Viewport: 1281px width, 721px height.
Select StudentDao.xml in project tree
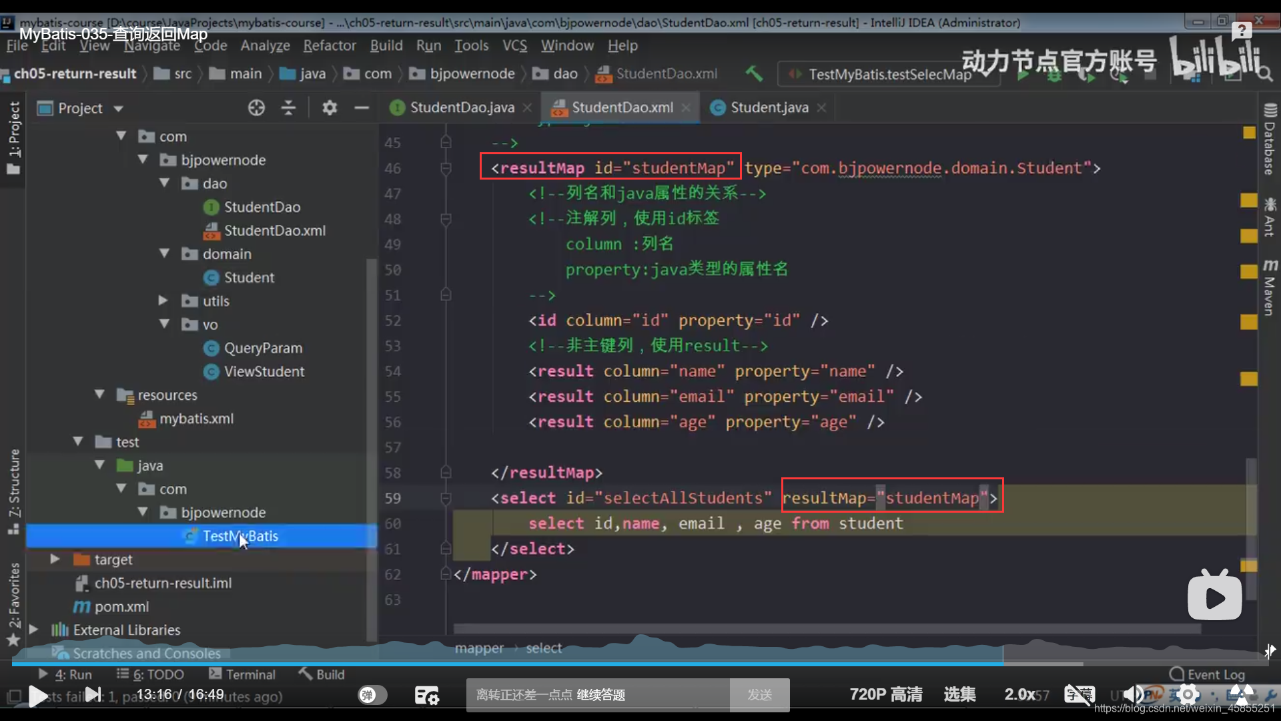(x=264, y=230)
